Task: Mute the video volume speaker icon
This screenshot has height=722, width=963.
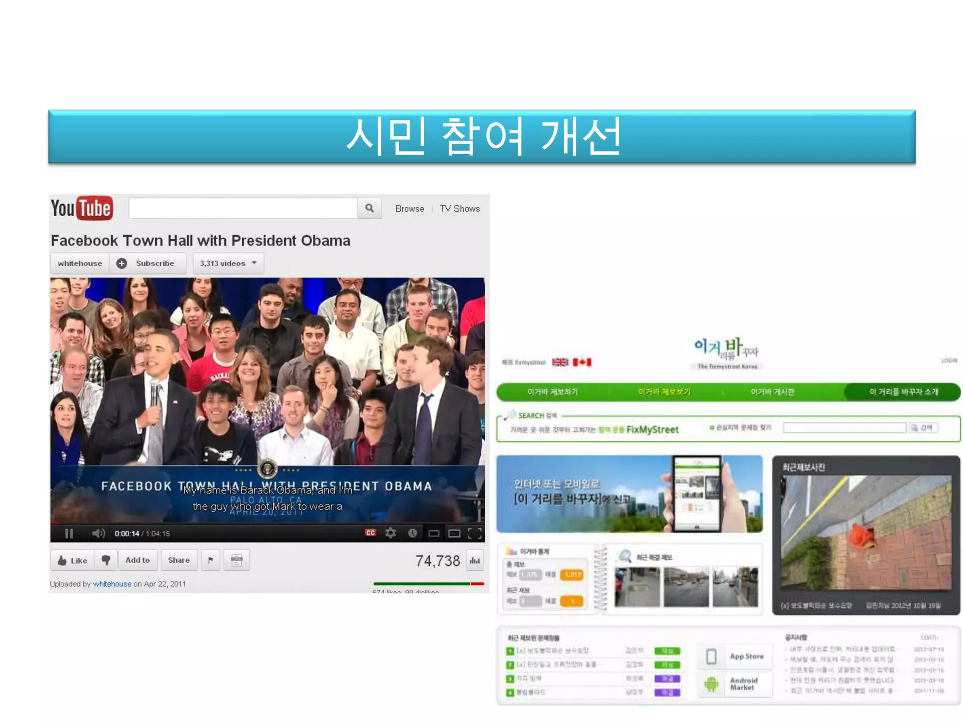Action: [x=98, y=534]
